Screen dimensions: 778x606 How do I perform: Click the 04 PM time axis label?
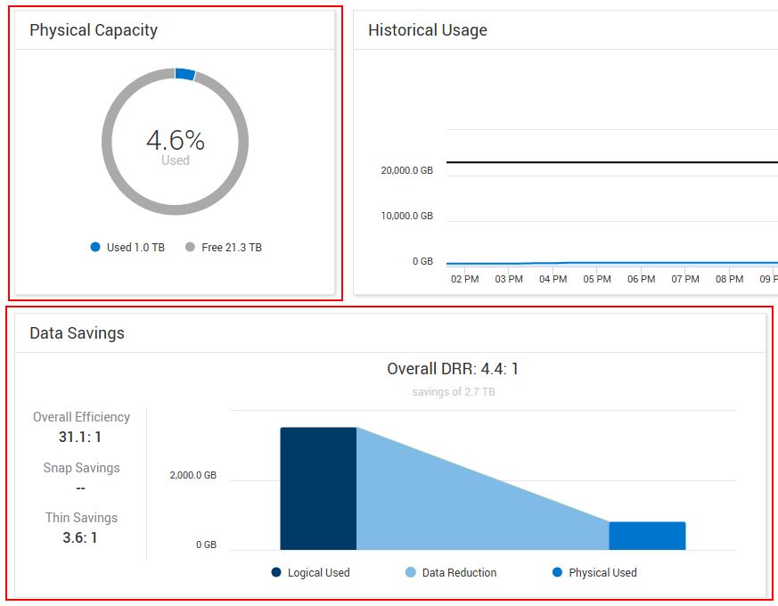point(553,279)
